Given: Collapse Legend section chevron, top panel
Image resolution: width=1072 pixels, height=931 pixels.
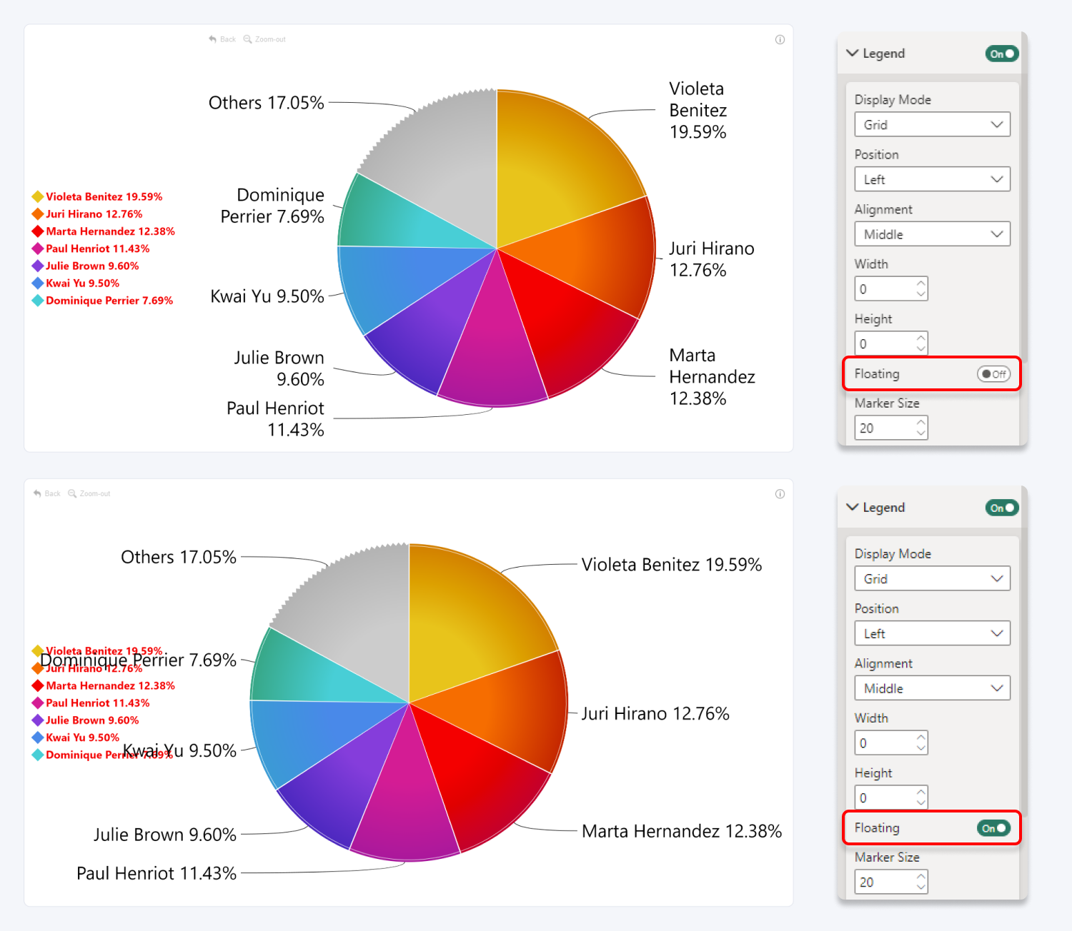Looking at the screenshot, I should pyautogui.click(x=852, y=53).
